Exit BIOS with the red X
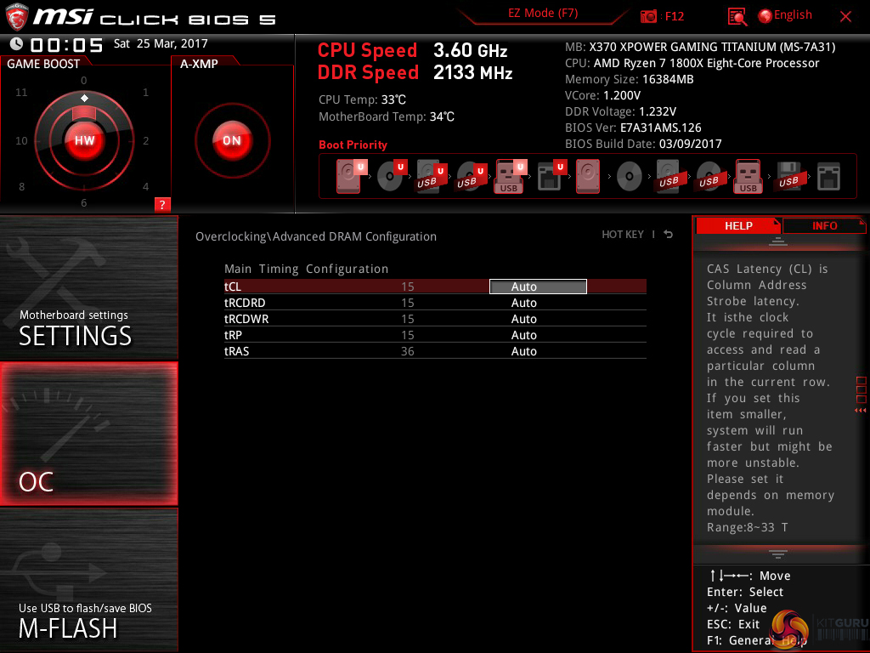This screenshot has height=653, width=870. [x=845, y=17]
